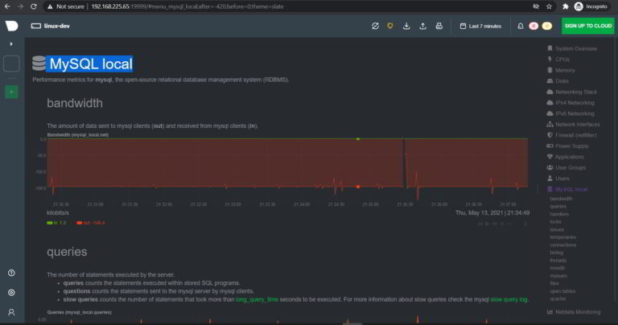This screenshot has height=325, width=618.
Task: Click the 'Thu, May 13, 2021 | 21:34:49' timestamp
Action: point(492,212)
